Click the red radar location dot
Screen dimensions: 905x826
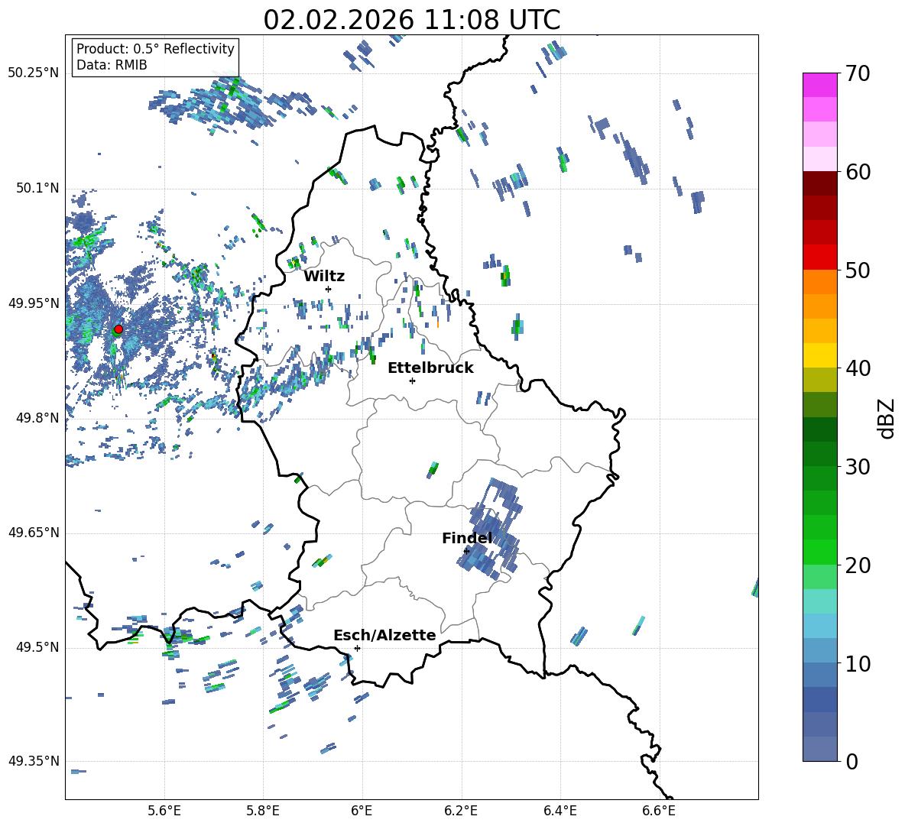pos(118,329)
